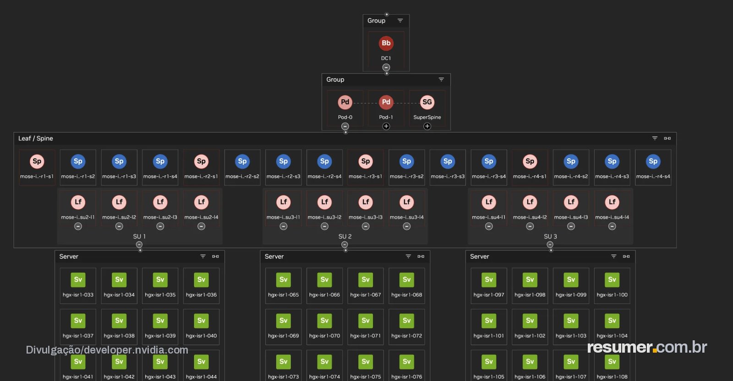733x381 pixels.
Task: Click leaf node mose-i..su4-l4
Action: point(612,202)
